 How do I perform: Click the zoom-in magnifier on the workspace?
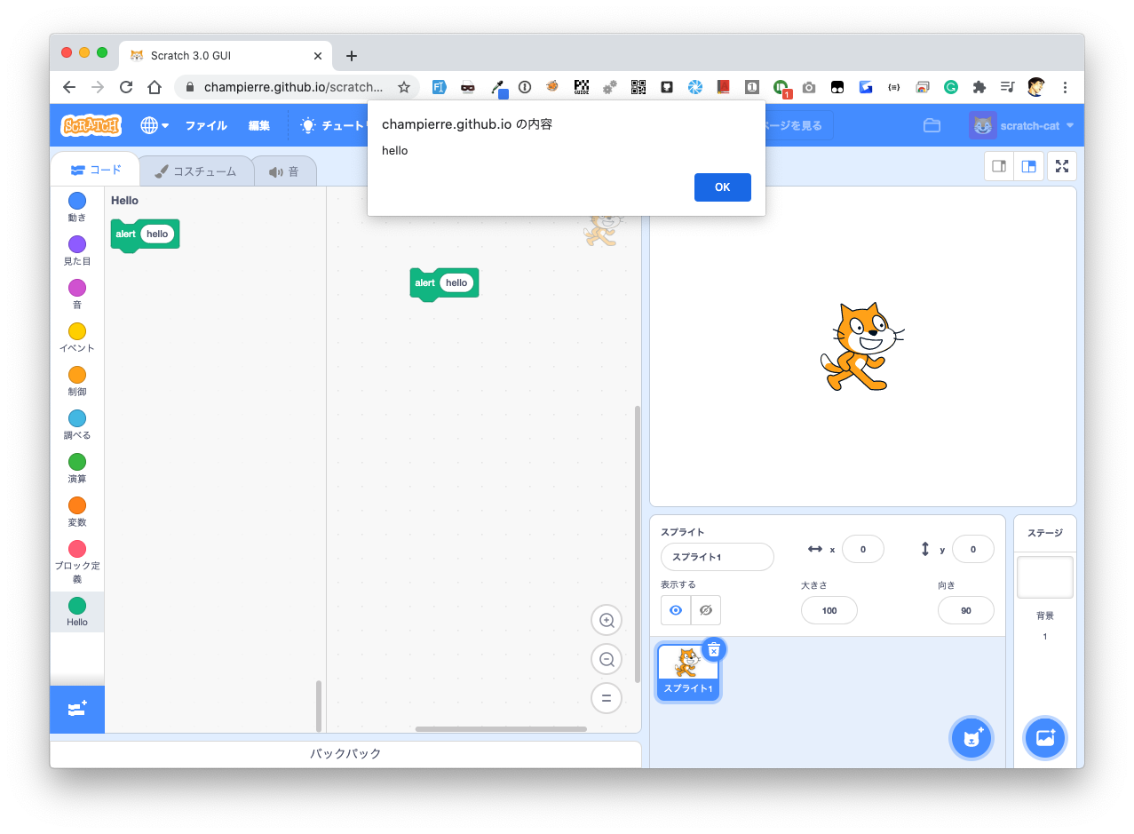[607, 620]
